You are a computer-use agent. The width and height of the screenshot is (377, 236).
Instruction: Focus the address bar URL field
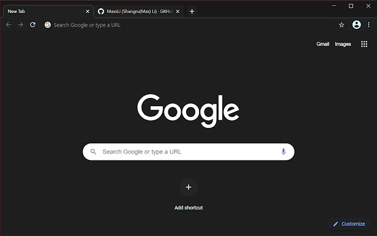pos(190,25)
